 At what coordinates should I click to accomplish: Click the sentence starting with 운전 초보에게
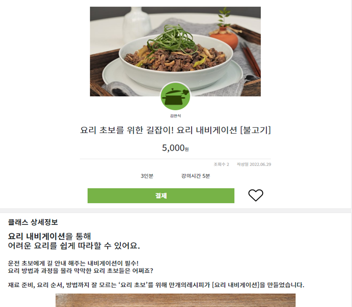click(73, 263)
